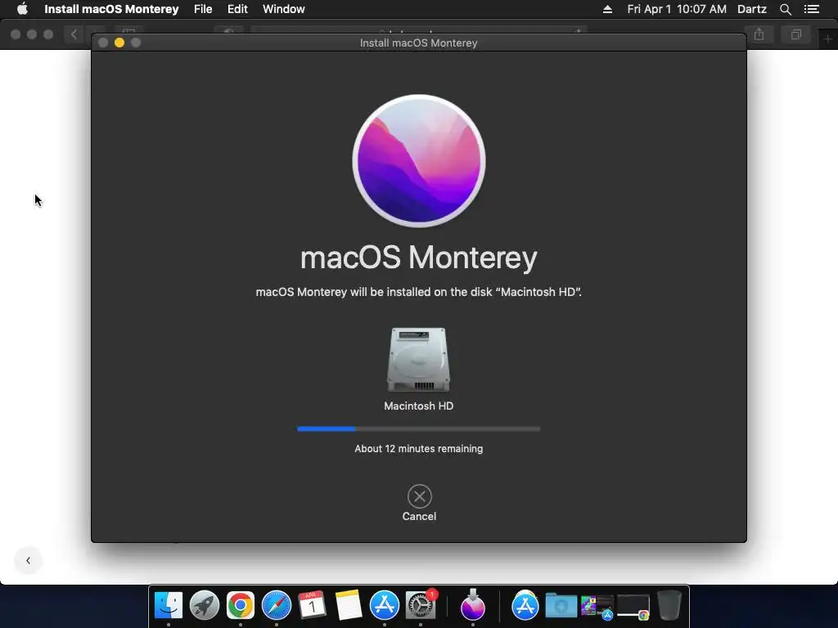The height and width of the screenshot is (628, 838).
Task: Click the minimized window thumbnail with Chrome badge
Action: tap(633, 608)
